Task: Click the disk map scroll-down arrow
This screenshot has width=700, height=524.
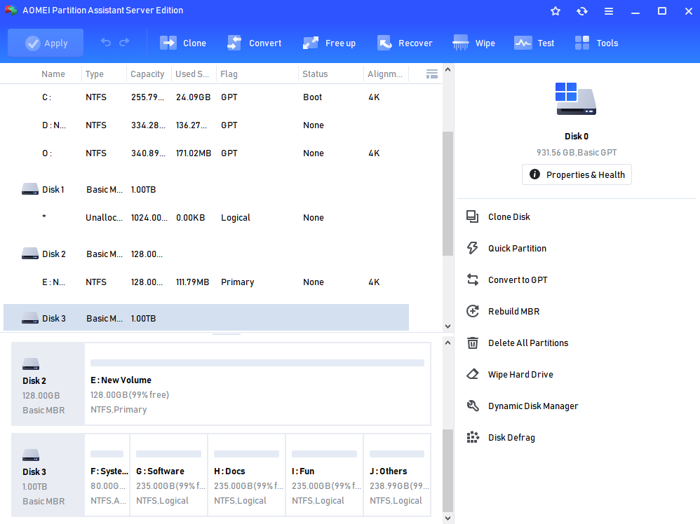Action: (447, 518)
